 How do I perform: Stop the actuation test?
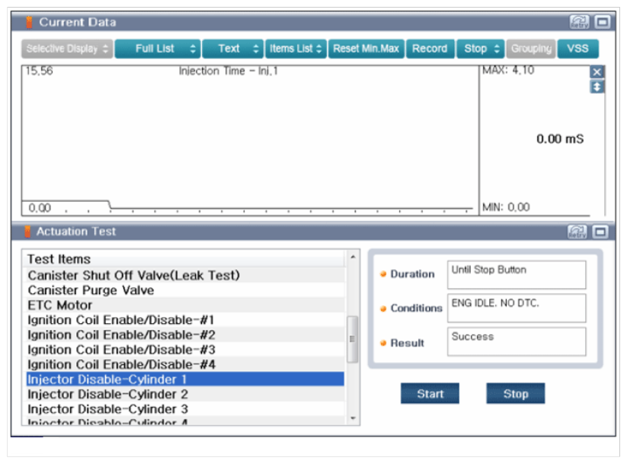click(x=515, y=394)
